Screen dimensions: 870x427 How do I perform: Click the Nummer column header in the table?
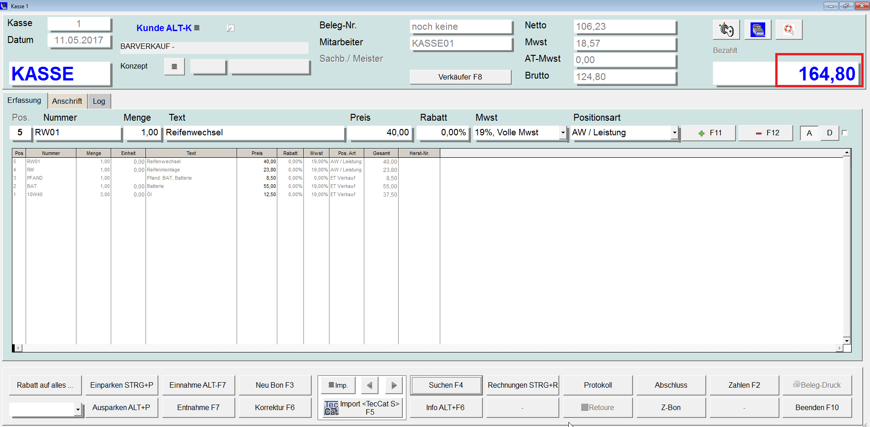click(x=51, y=153)
